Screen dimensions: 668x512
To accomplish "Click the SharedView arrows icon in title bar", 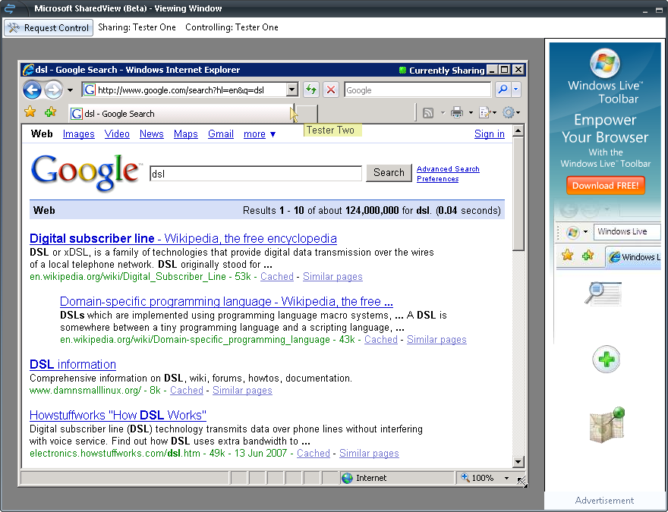I will 10,8.
